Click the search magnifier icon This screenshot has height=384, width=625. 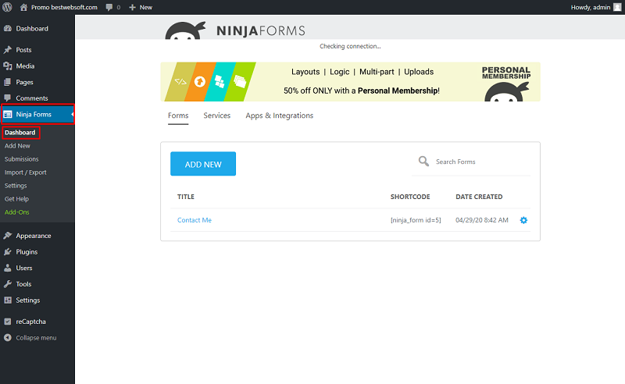coord(423,161)
